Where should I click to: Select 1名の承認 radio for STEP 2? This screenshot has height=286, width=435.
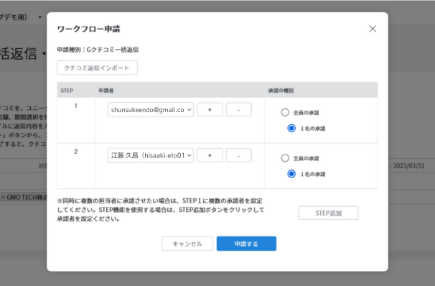(291, 174)
